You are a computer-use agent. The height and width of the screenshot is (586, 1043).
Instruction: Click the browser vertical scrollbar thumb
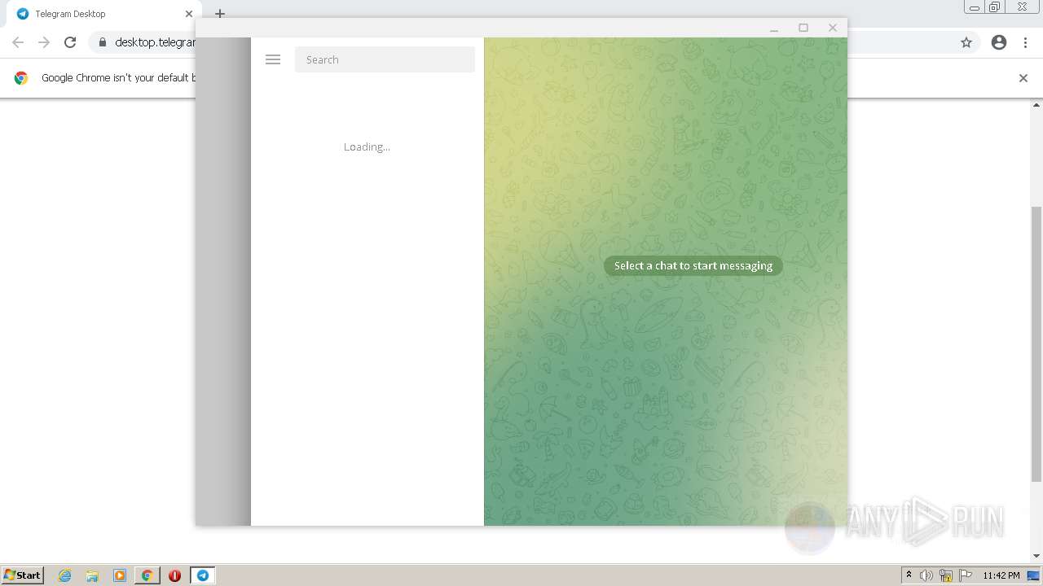[1036, 343]
